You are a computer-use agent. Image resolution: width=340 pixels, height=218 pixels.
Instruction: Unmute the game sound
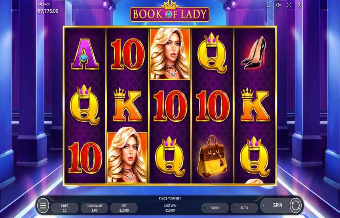tap(279, 5)
